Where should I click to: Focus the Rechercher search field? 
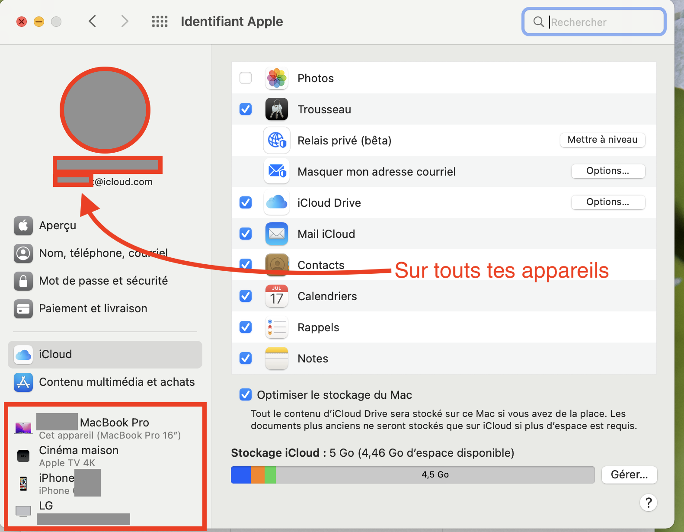coord(594,22)
